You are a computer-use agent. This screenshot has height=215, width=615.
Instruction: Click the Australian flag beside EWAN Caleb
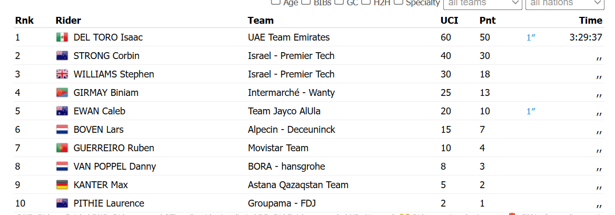click(x=62, y=111)
